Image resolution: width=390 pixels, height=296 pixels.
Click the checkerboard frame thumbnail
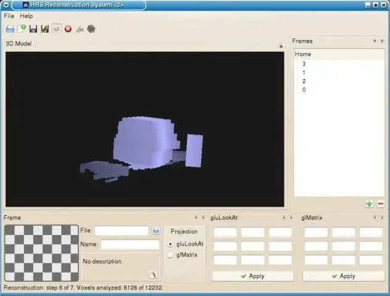[41, 253]
